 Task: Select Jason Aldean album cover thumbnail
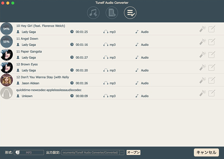[7, 80]
